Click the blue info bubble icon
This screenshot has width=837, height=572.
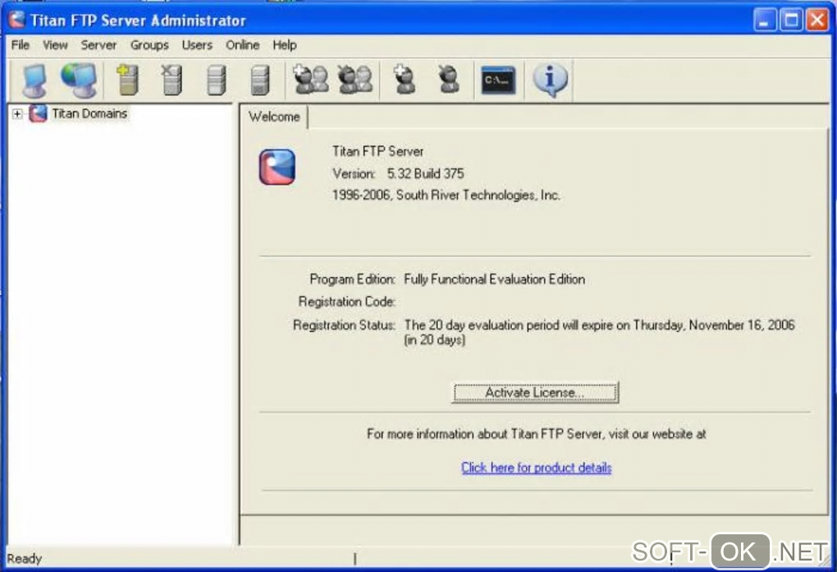(x=550, y=80)
